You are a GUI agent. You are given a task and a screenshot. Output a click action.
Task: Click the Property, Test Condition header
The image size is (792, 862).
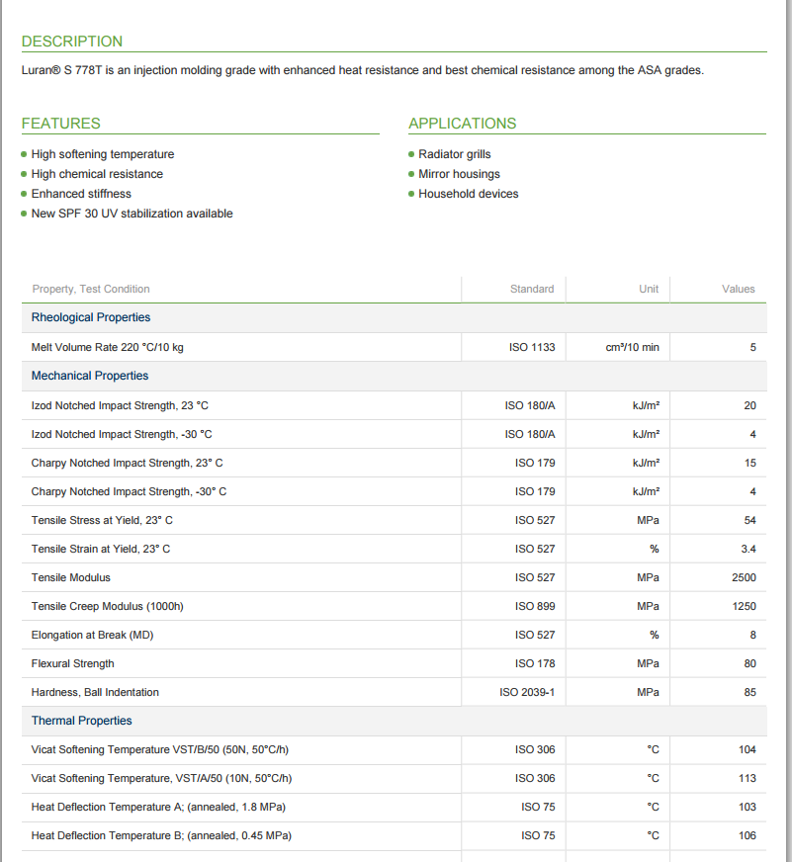[91, 290]
